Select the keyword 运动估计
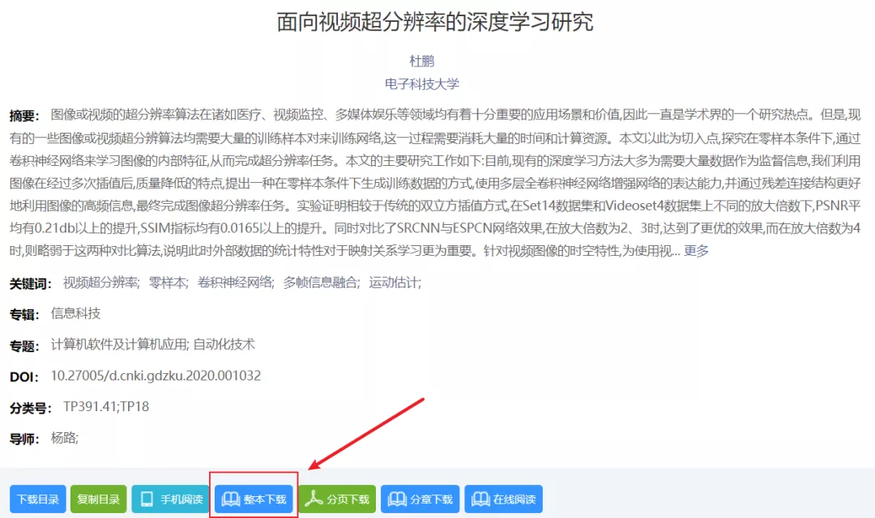This screenshot has width=875, height=518. click(395, 282)
